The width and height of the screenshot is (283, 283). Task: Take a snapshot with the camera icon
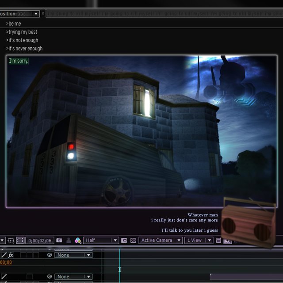[x=59, y=241]
